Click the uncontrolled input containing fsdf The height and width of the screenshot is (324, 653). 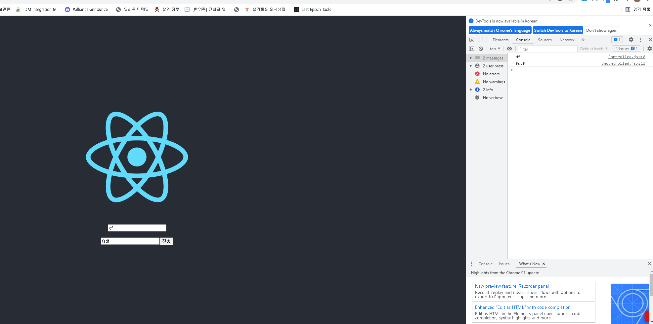click(x=130, y=241)
